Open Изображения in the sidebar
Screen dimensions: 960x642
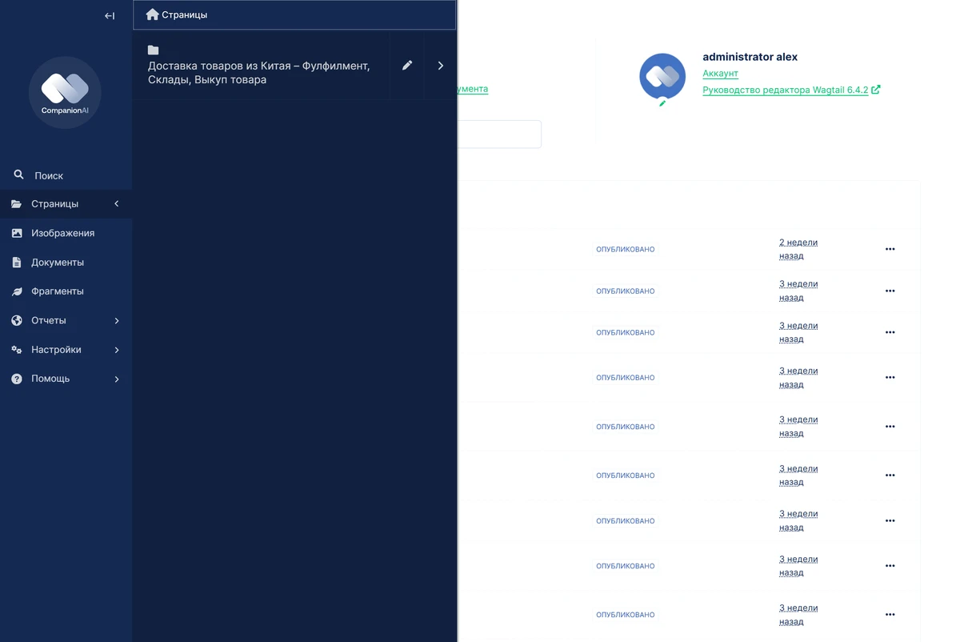(x=62, y=233)
